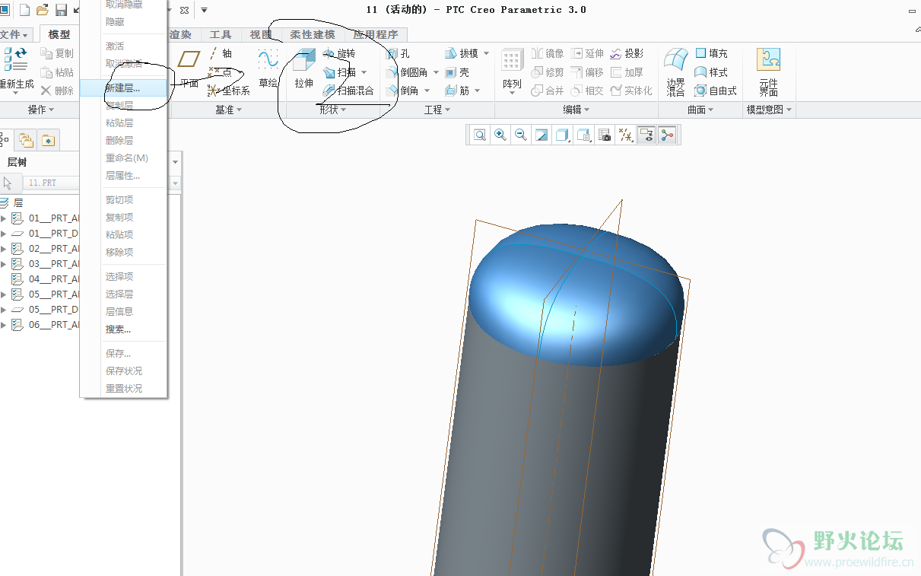Open the Boundary Blend (边界混合) tool
The width and height of the screenshot is (921, 576).
pos(675,71)
